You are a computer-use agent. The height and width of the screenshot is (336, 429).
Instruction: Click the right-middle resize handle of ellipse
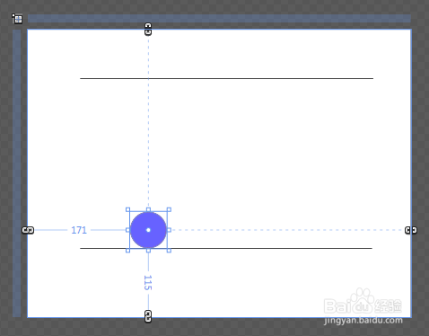169,230
